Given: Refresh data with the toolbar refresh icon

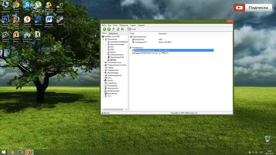Looking at the screenshot, I should 118,29.
